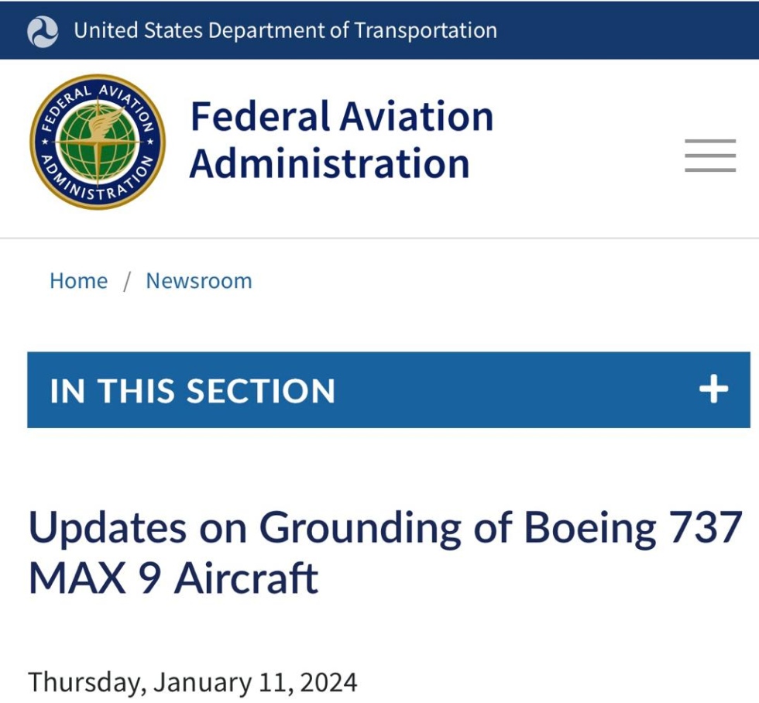Expand the section with the plus icon
This screenshot has width=759, height=703.
pyautogui.click(x=713, y=389)
